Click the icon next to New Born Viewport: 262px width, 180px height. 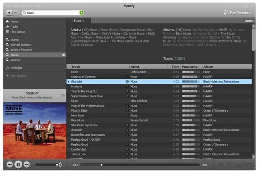click(127, 115)
